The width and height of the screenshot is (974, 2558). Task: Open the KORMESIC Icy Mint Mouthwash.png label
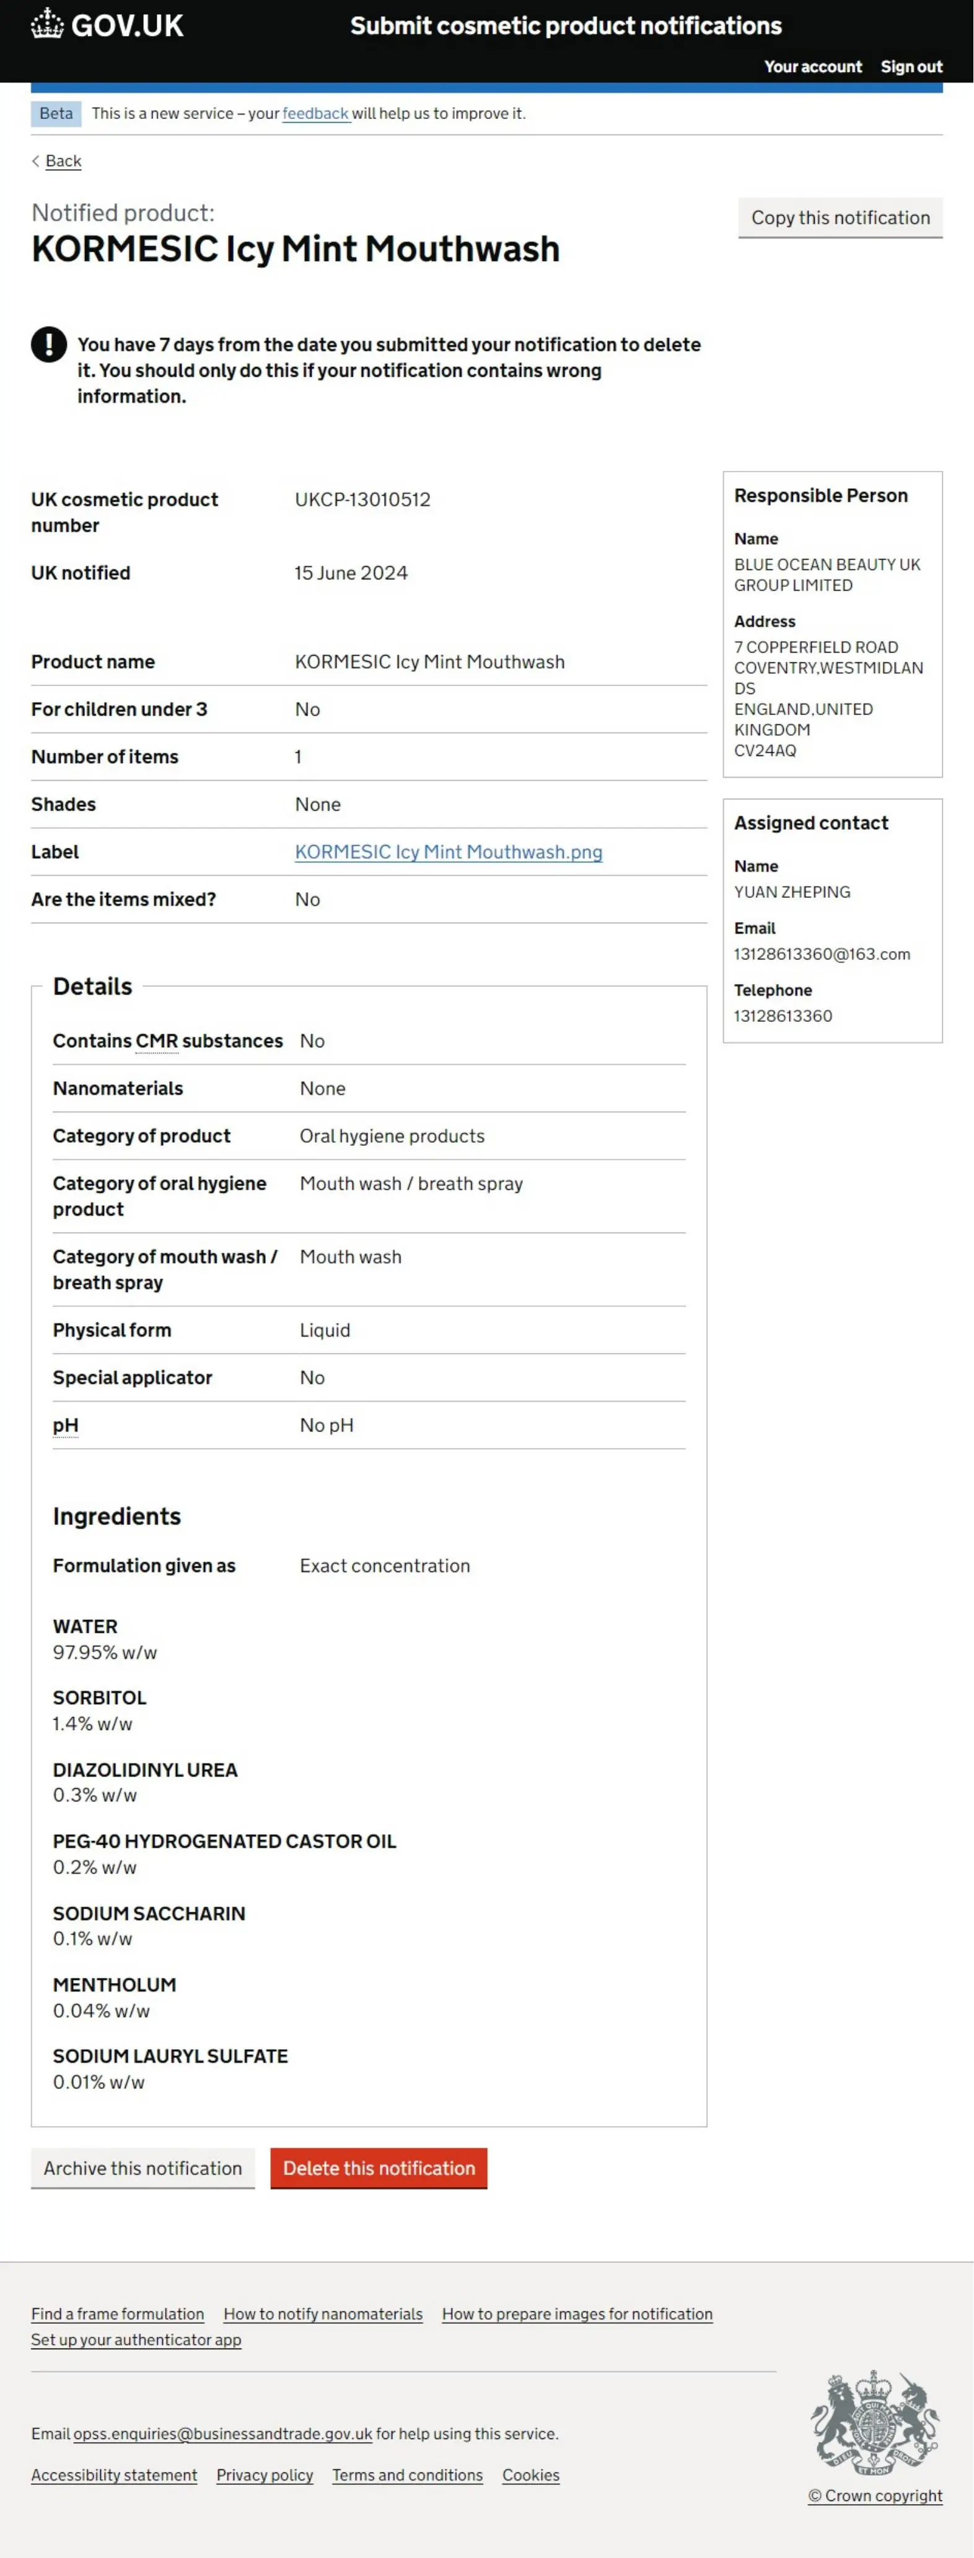click(448, 852)
